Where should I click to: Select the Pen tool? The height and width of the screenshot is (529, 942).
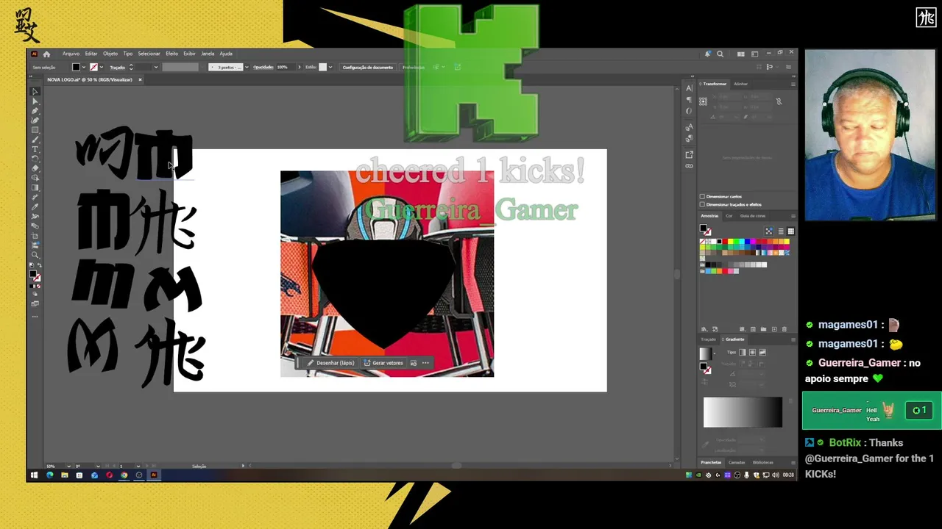click(x=35, y=111)
